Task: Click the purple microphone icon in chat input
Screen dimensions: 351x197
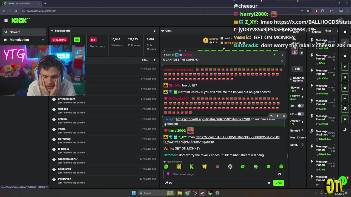Action: point(168,174)
